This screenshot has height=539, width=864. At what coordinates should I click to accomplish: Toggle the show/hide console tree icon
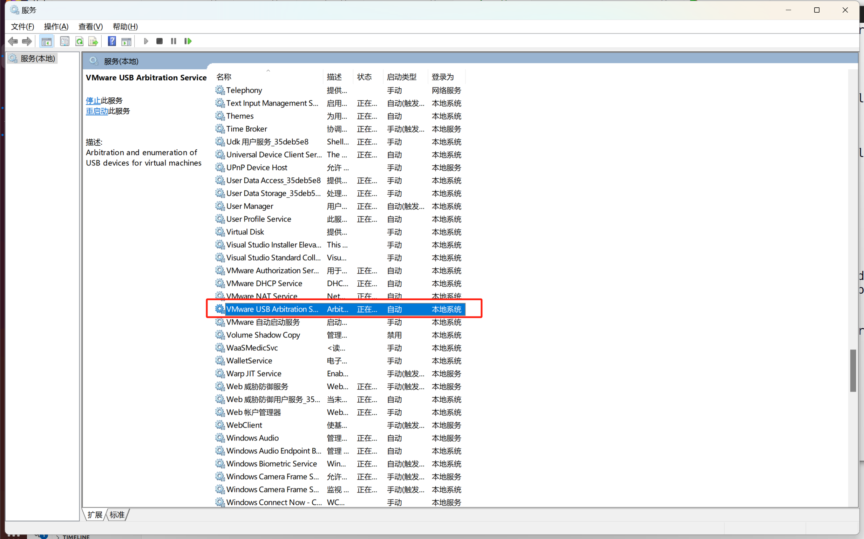pos(46,41)
